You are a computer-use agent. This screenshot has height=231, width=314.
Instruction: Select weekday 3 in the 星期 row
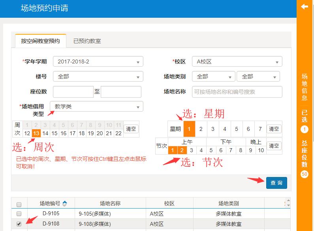point(213,129)
